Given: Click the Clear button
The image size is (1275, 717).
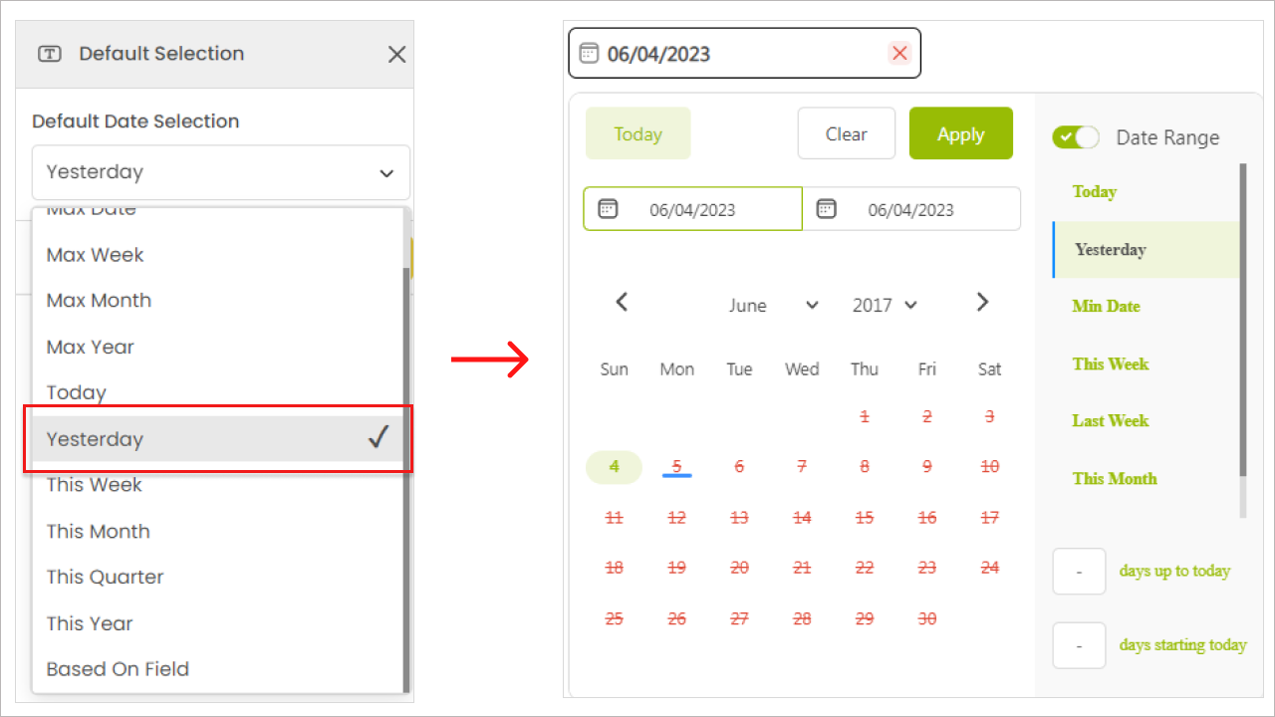Looking at the screenshot, I should click(x=846, y=134).
